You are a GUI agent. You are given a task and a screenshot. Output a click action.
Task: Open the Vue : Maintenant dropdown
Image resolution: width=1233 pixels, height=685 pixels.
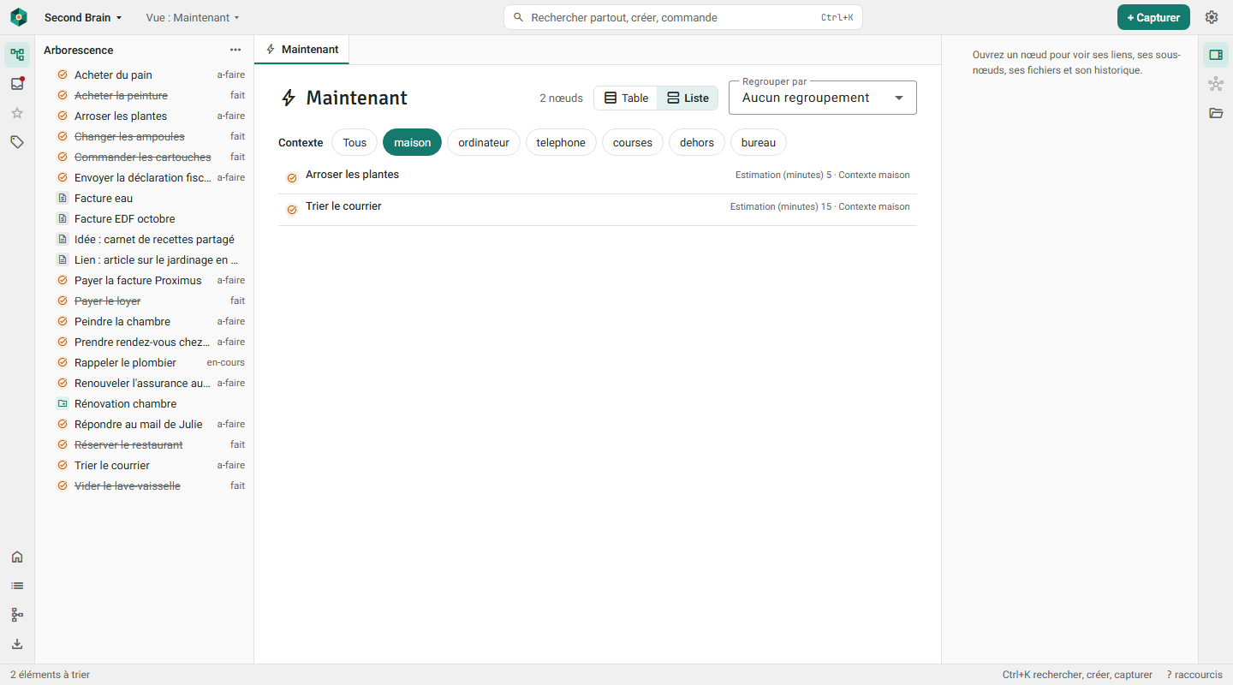coord(193,17)
